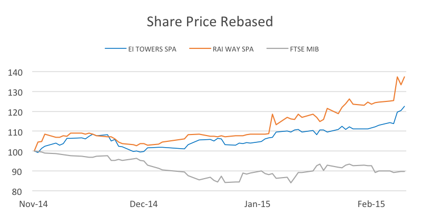Click the right end of gray FTSE MIB line
Viewport: 421px width, 217px height.
pos(404,171)
